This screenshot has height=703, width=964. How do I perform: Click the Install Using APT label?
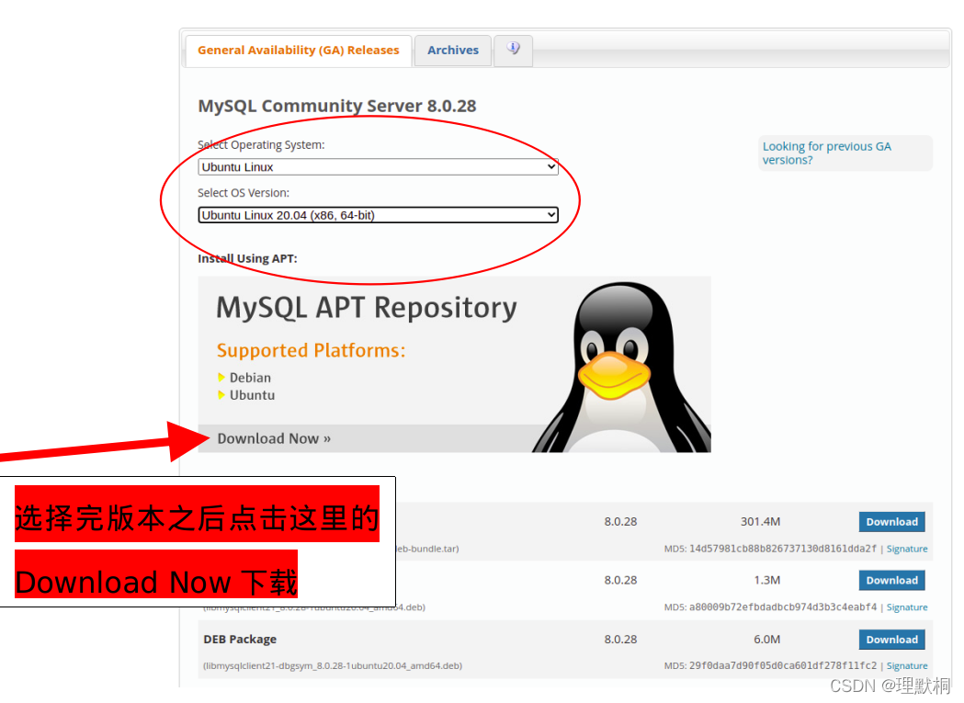[247, 259]
